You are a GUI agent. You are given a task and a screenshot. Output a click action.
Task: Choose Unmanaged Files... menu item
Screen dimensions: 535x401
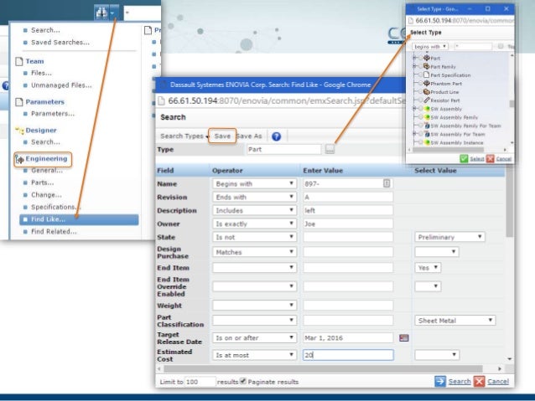click(61, 85)
